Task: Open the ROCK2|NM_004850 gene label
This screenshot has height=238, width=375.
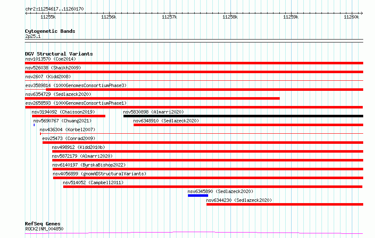Action: tap(44, 229)
